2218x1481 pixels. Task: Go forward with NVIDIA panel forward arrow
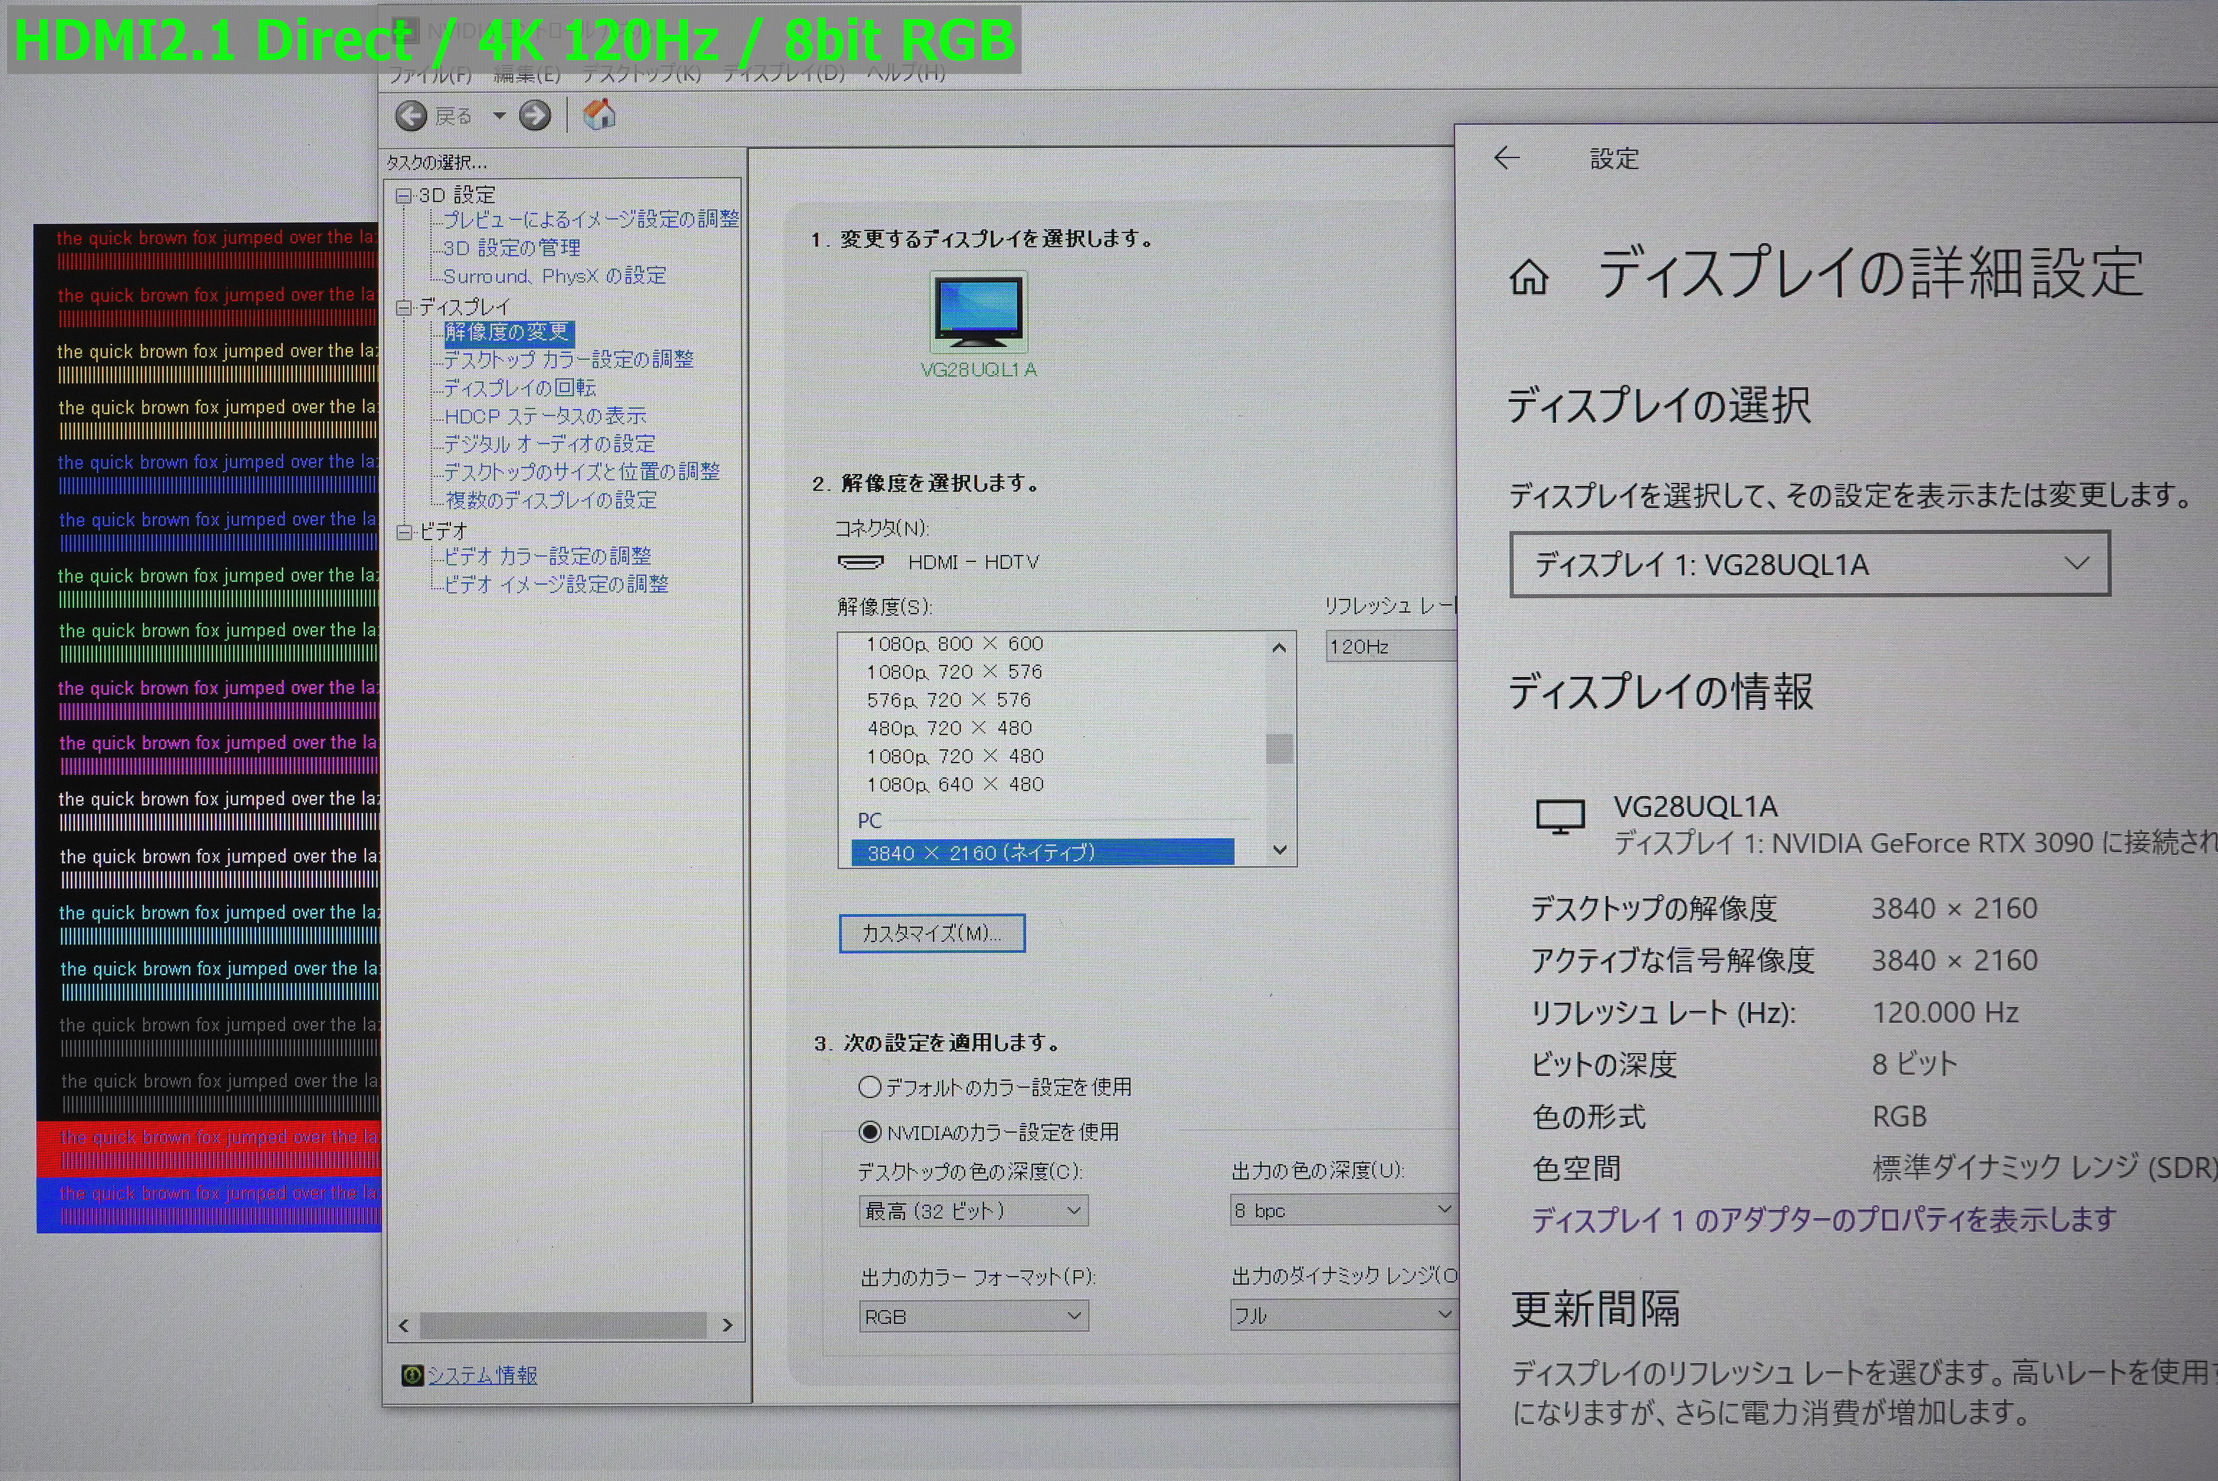[x=535, y=116]
